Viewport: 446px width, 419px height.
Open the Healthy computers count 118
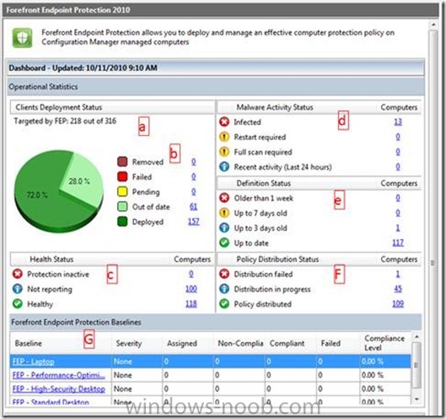[191, 304]
